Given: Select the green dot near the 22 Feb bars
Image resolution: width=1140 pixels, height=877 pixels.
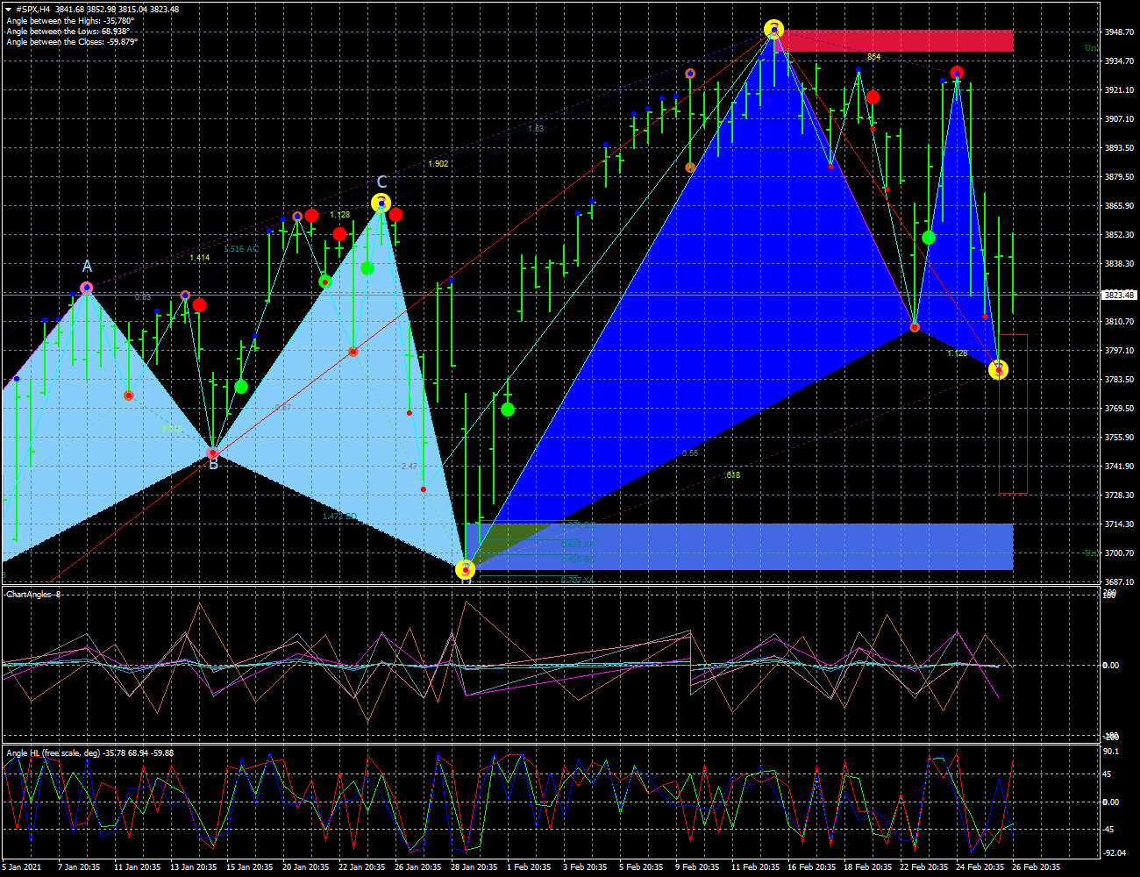Looking at the screenshot, I should point(929,238).
